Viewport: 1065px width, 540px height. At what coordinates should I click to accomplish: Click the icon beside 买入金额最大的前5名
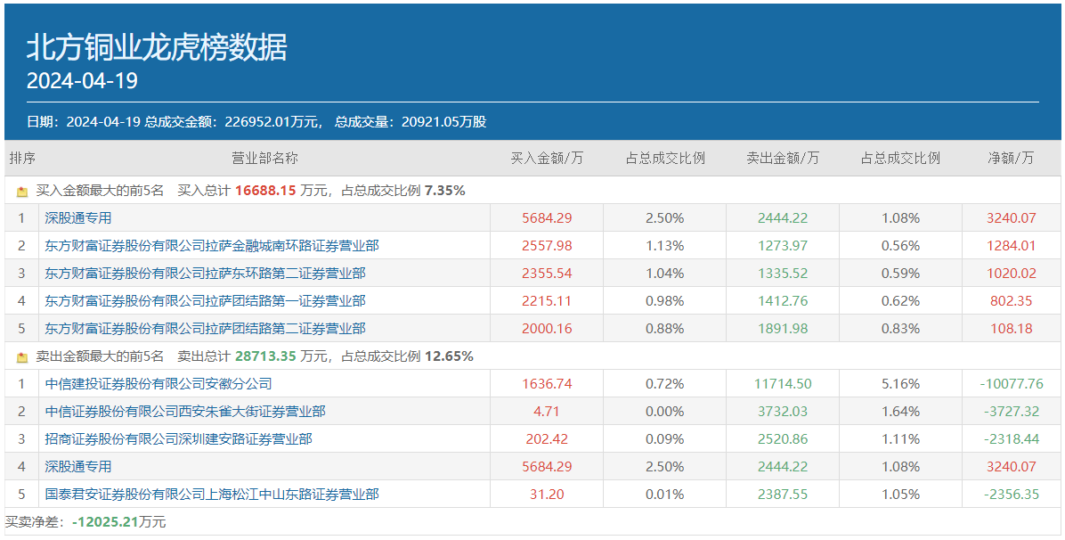point(22,191)
